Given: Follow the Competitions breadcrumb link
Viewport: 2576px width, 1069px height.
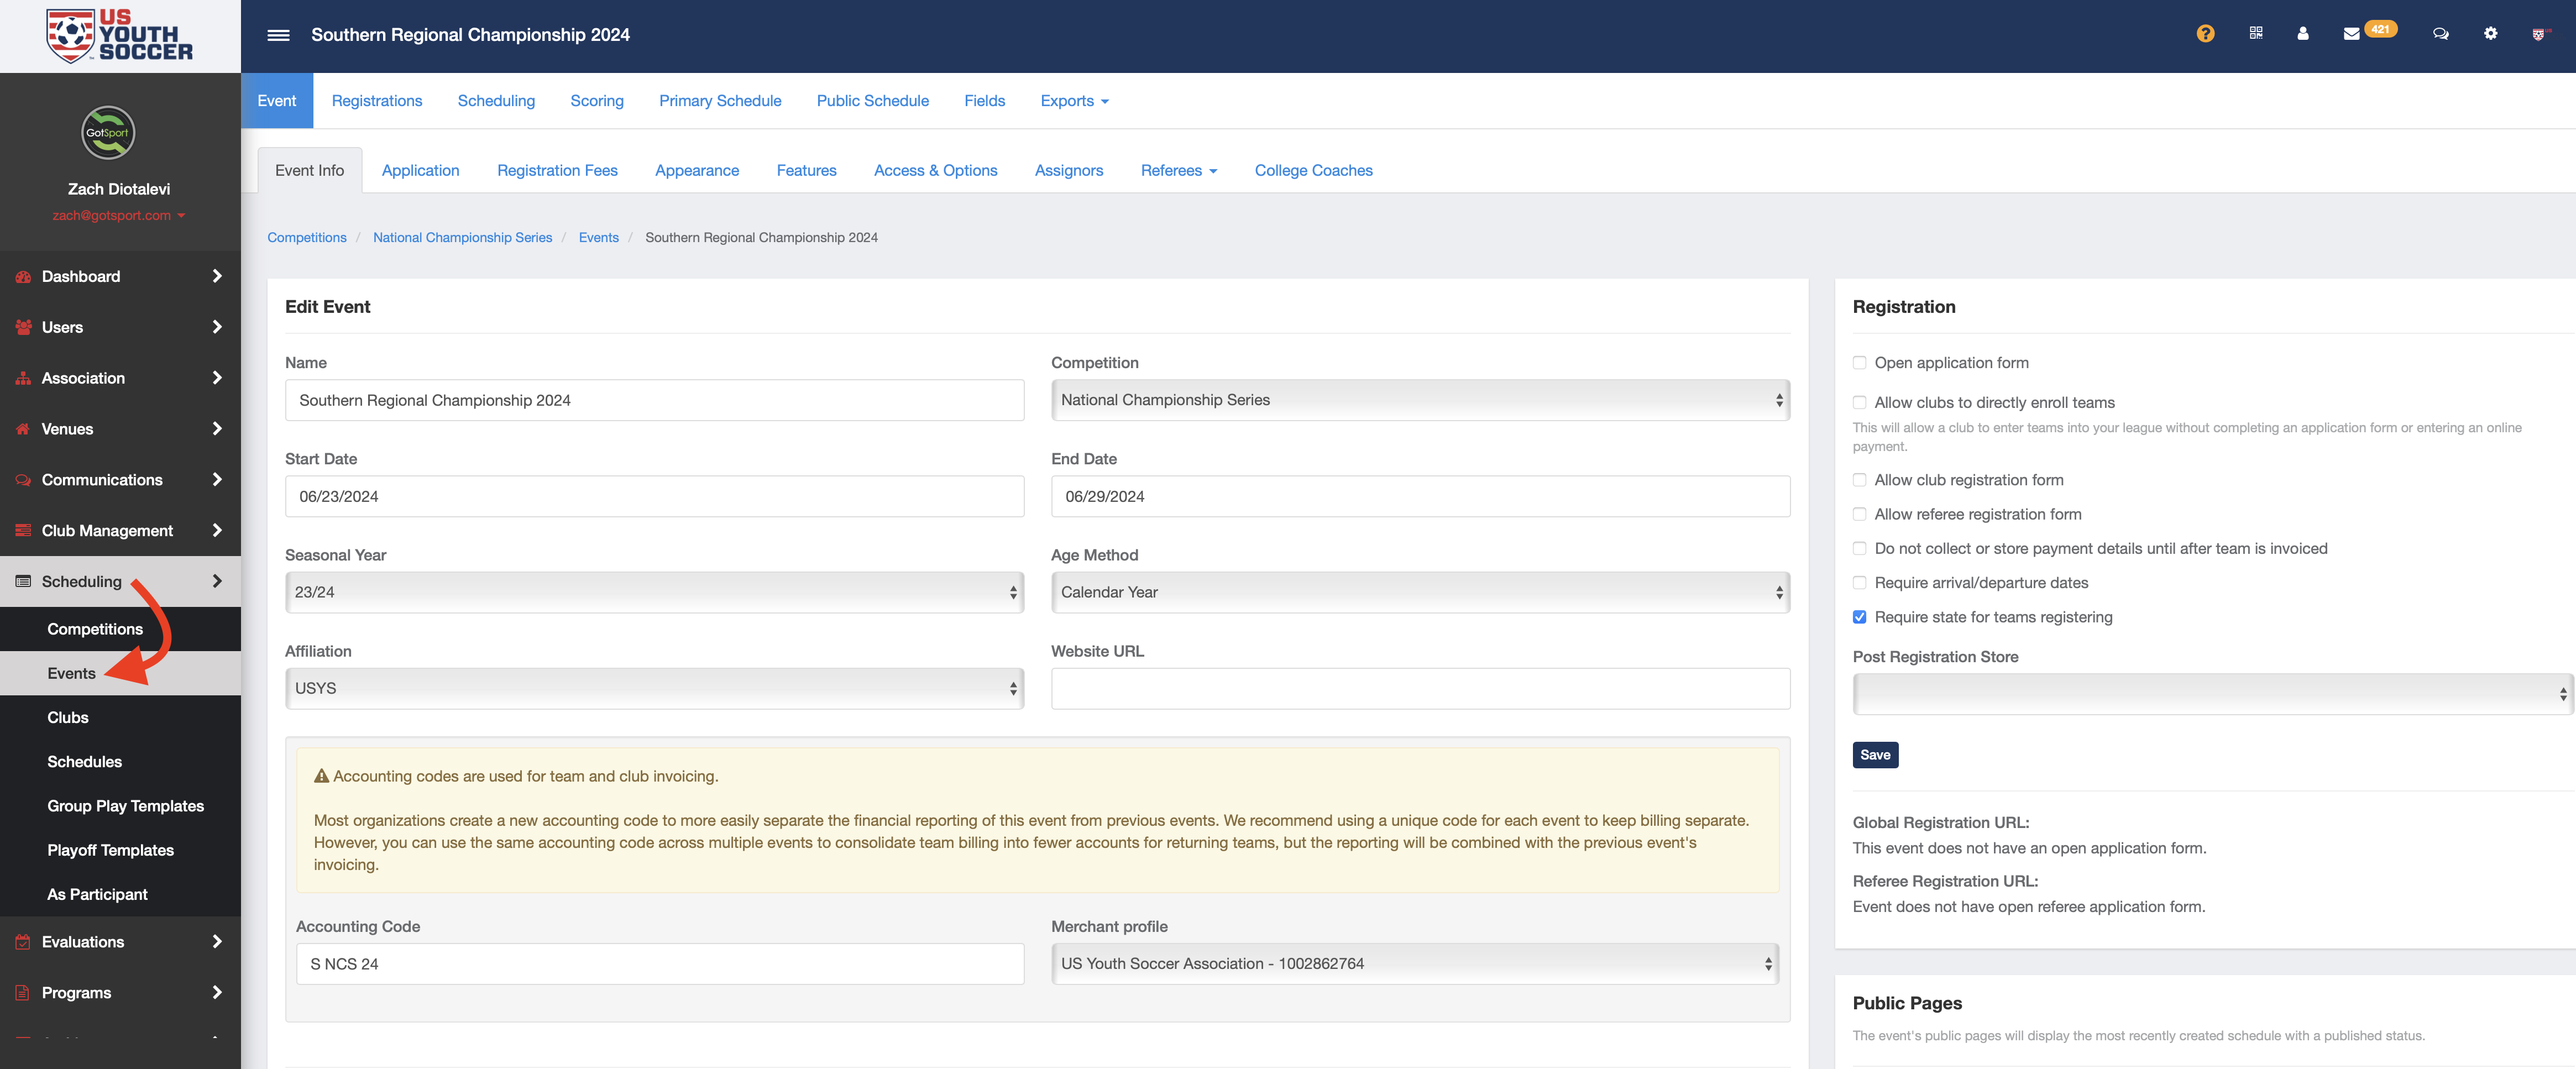Looking at the screenshot, I should click(306, 238).
